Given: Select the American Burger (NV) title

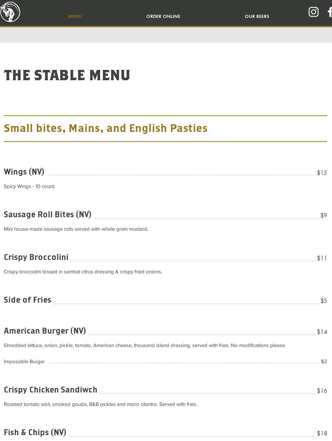Looking at the screenshot, I should click(45, 331).
